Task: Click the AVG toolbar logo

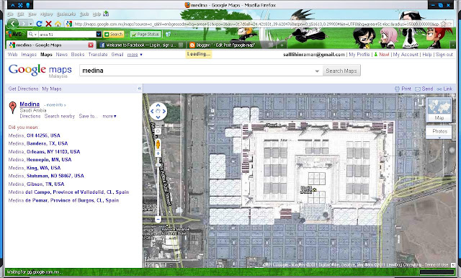Action: [x=14, y=34]
